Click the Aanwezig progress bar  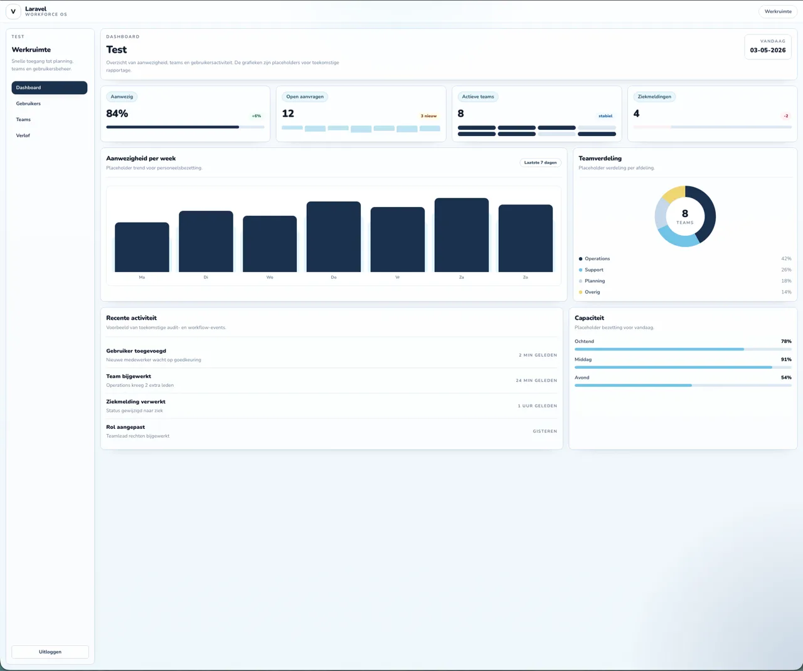tap(185, 127)
